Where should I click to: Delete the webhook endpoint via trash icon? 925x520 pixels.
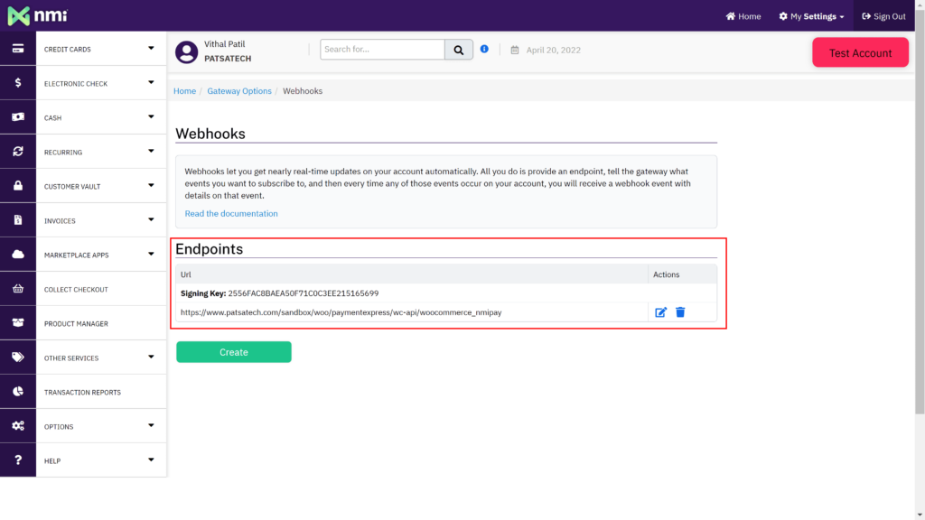pos(680,312)
